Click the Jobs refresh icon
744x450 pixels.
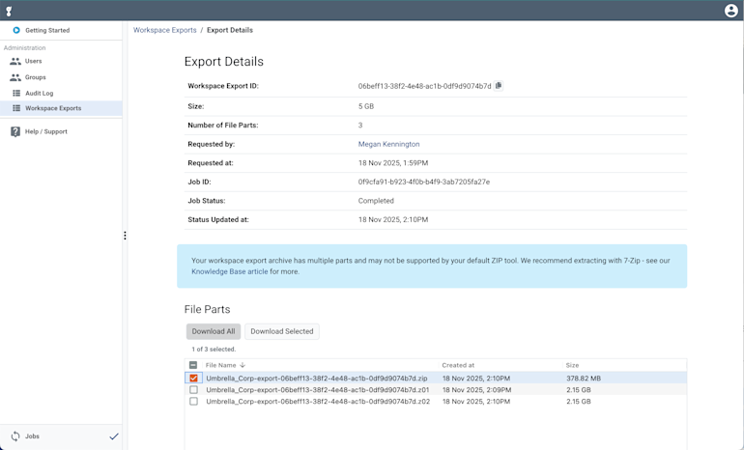coord(15,436)
